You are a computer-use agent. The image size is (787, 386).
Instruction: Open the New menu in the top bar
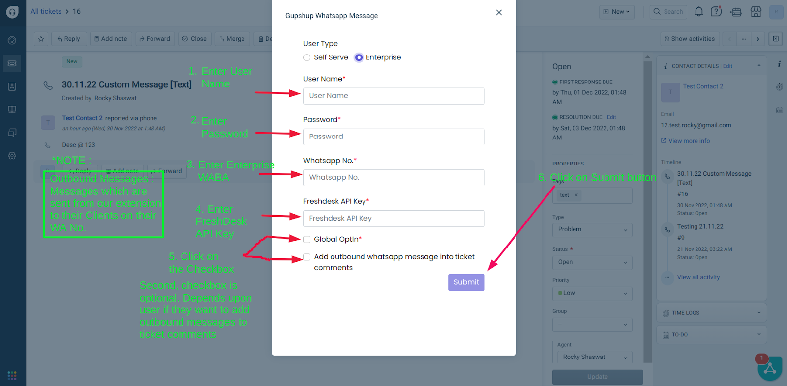(616, 11)
